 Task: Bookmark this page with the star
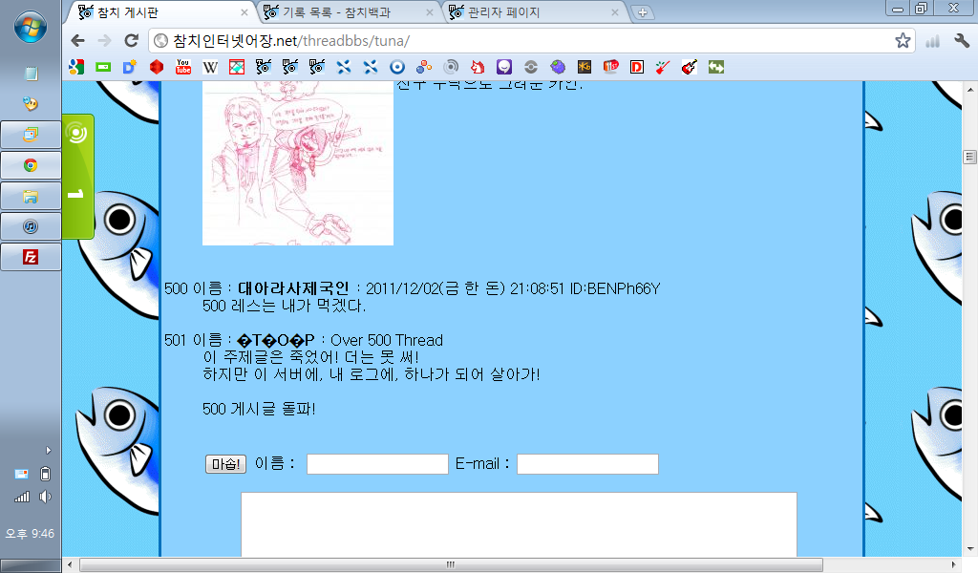click(x=903, y=41)
